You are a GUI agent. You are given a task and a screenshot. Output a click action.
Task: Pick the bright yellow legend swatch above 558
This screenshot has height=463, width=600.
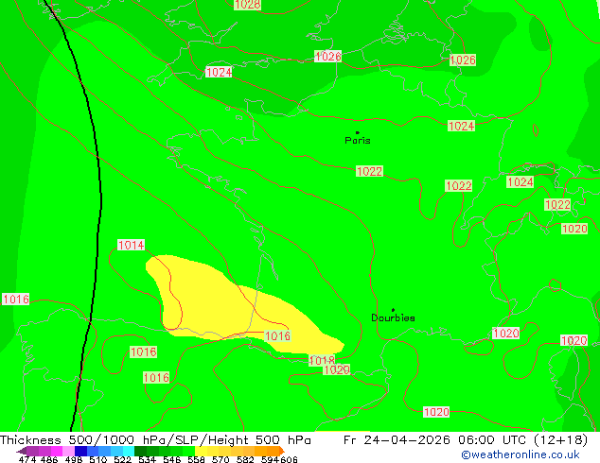201,451
